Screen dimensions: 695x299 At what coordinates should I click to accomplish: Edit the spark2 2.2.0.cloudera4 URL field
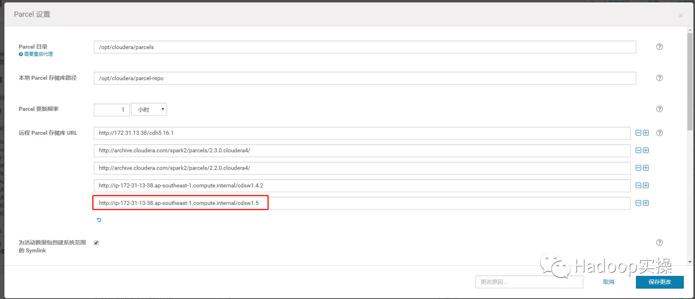pos(362,168)
